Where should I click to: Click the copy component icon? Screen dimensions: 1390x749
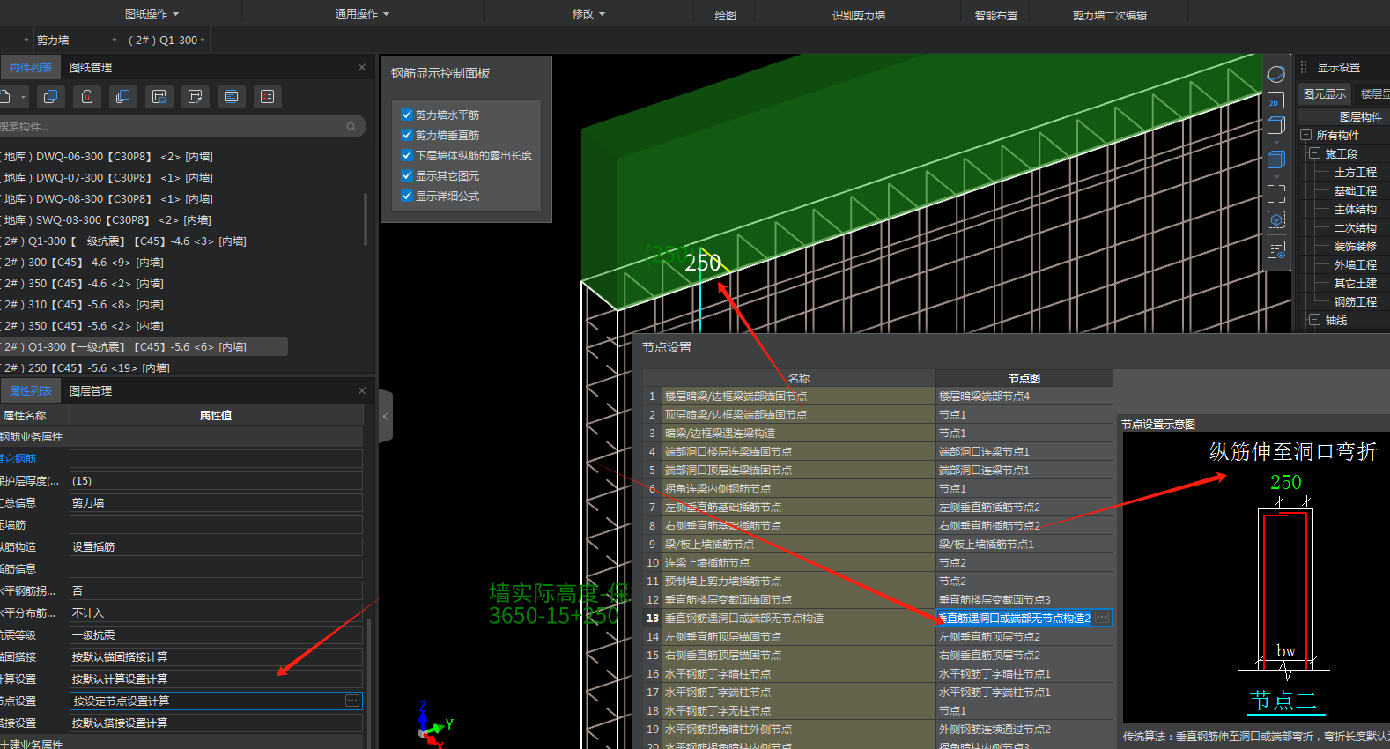51,97
